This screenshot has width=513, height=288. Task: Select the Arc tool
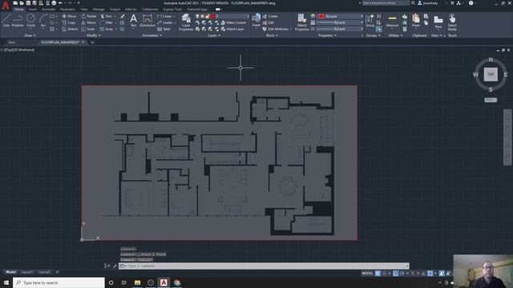click(42, 21)
